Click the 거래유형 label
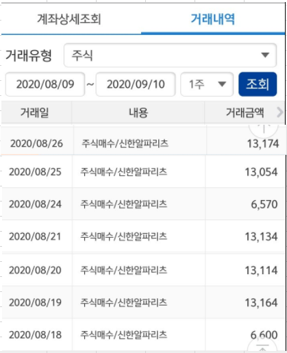The image size is (287, 353). pos(29,56)
